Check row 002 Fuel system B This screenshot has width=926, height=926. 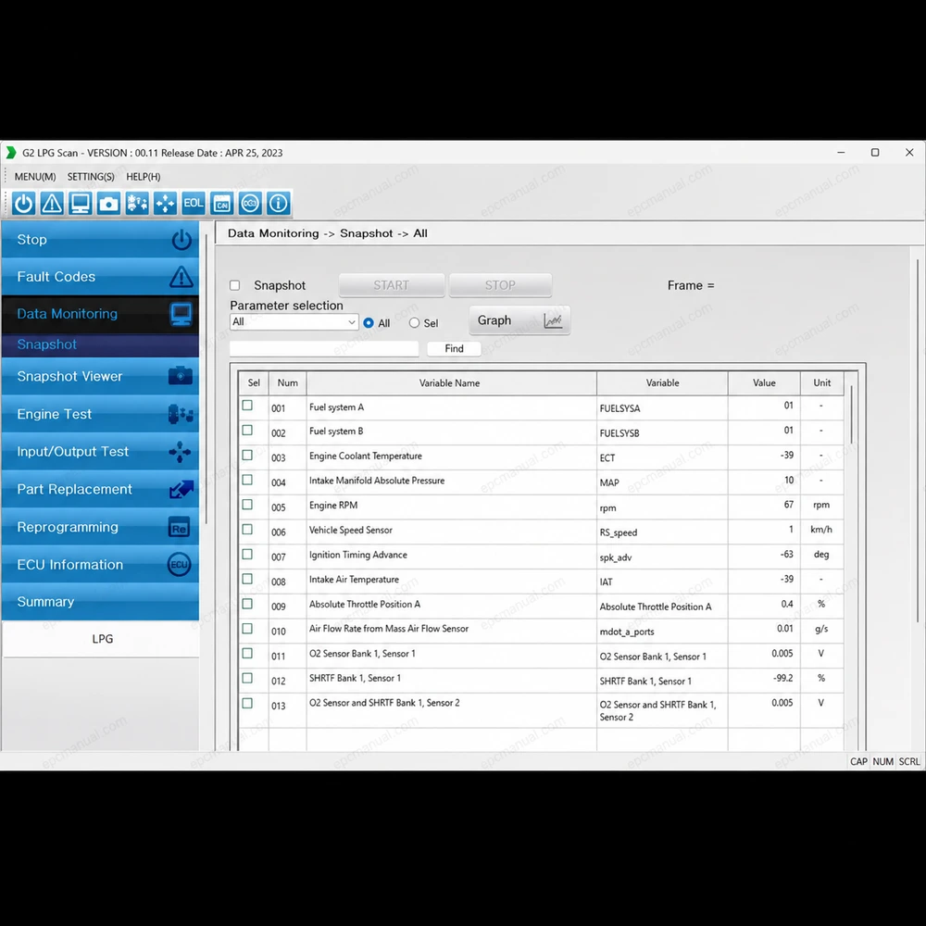pyautogui.click(x=247, y=431)
